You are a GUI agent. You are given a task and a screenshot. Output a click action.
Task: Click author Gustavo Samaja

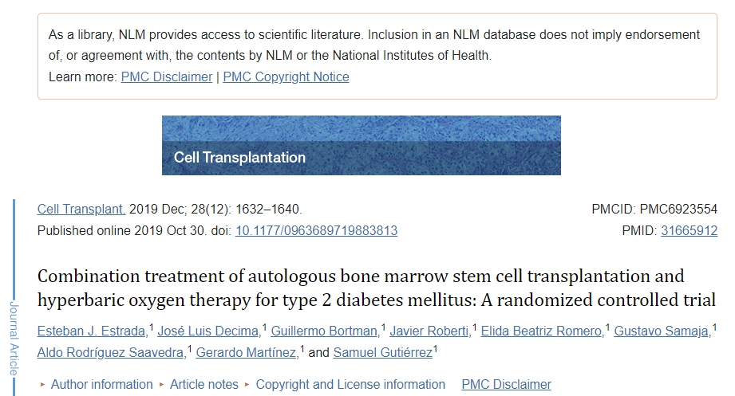(x=662, y=331)
